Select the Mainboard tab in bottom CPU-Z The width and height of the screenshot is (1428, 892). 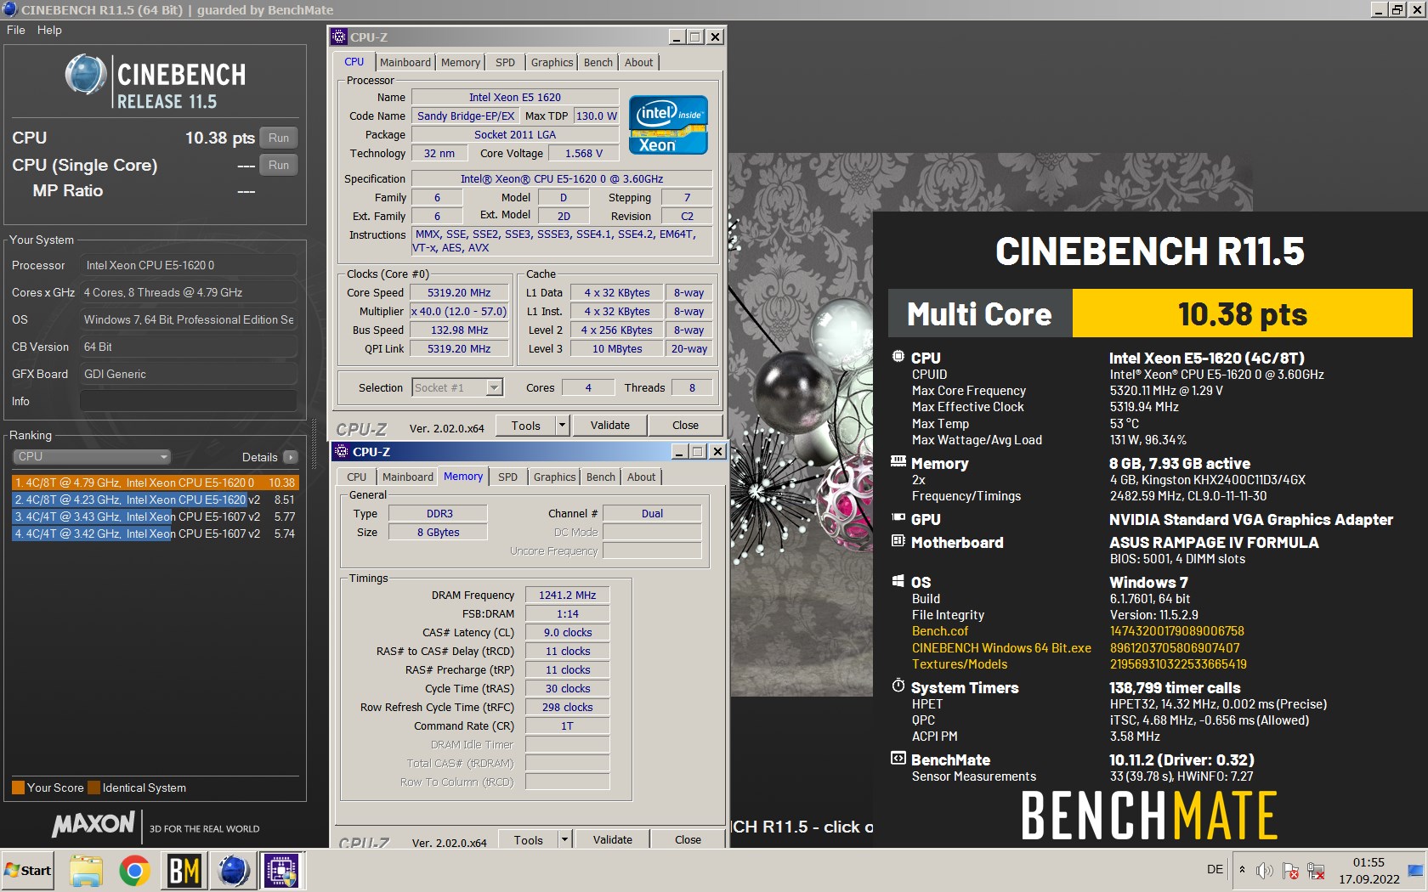click(x=407, y=477)
